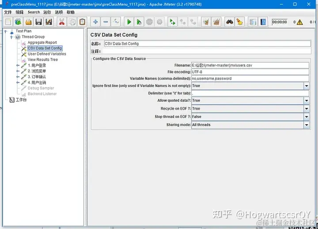318x229 pixels.
Task: Select Thread Group in the tree
Action: (x=33, y=37)
